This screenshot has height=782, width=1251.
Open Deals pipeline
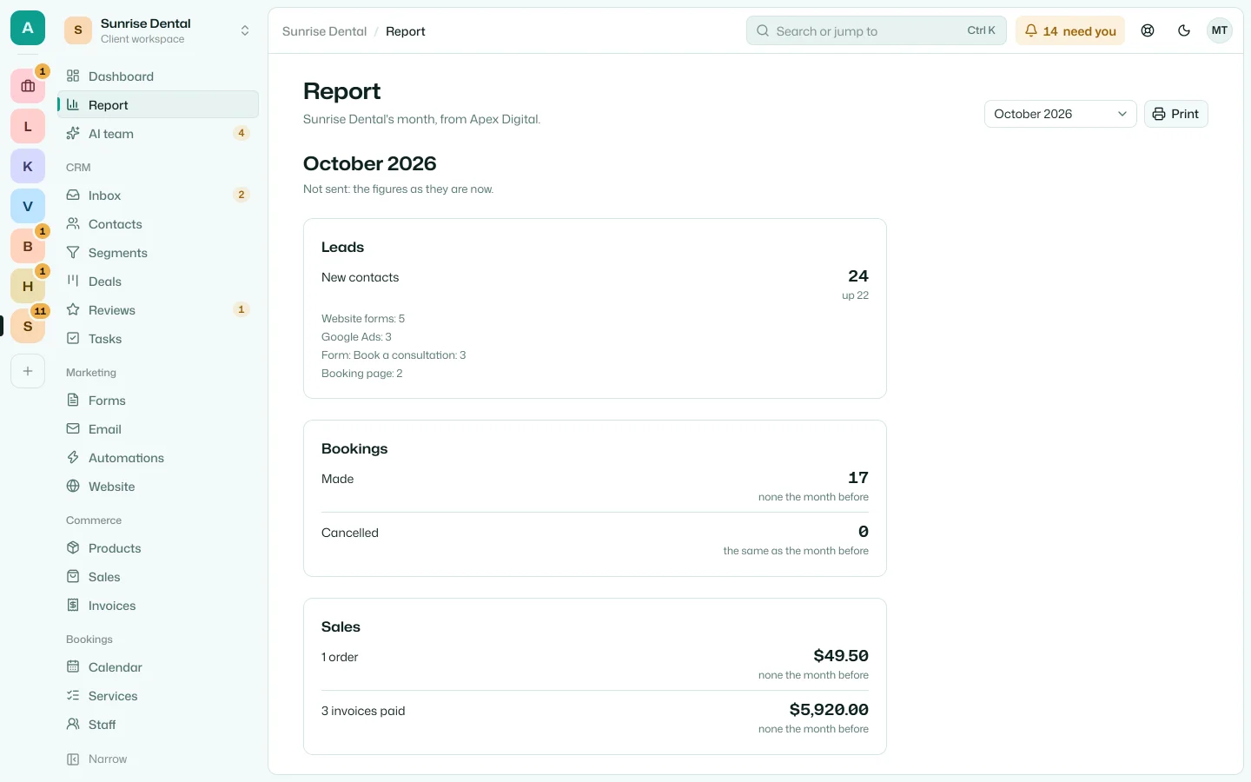[158, 282]
